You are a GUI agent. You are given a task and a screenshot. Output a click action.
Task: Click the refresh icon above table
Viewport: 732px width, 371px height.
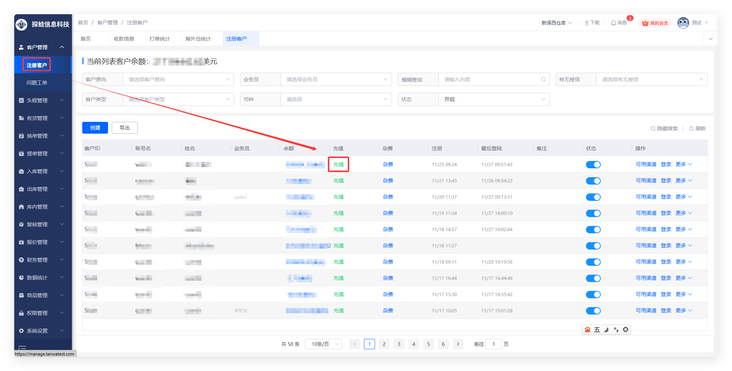pos(691,128)
